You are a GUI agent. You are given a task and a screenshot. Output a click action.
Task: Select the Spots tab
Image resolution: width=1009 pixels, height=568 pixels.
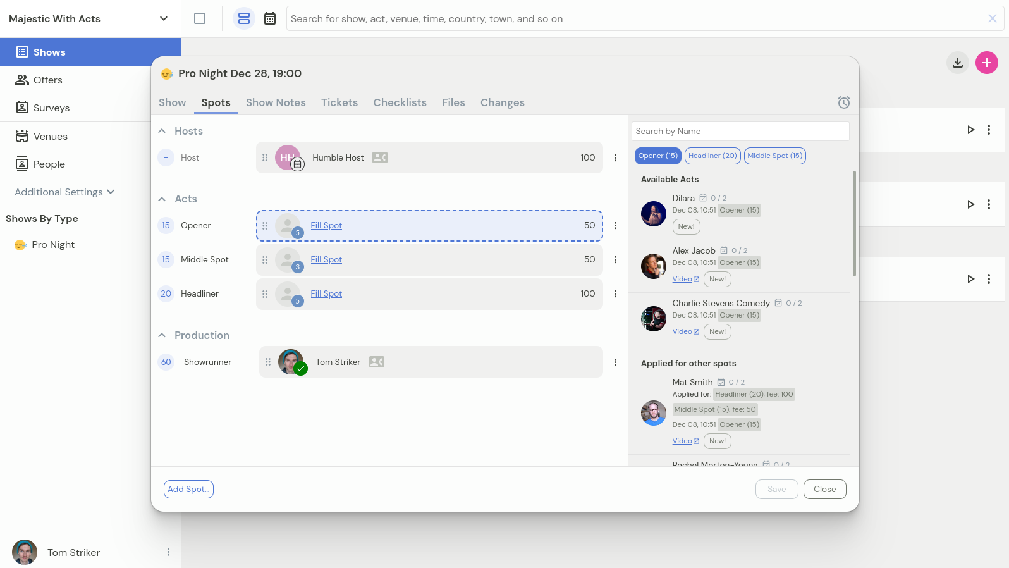coord(216,102)
